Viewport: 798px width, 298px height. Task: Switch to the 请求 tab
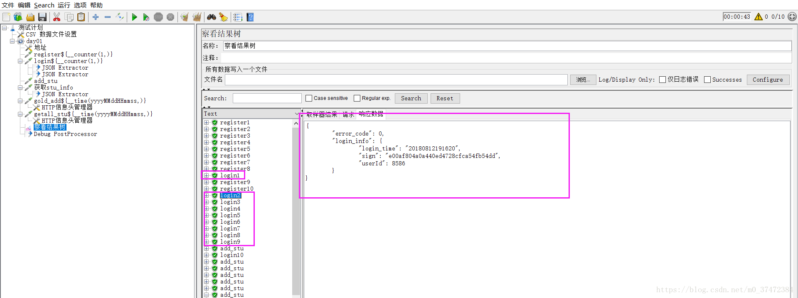tap(348, 114)
